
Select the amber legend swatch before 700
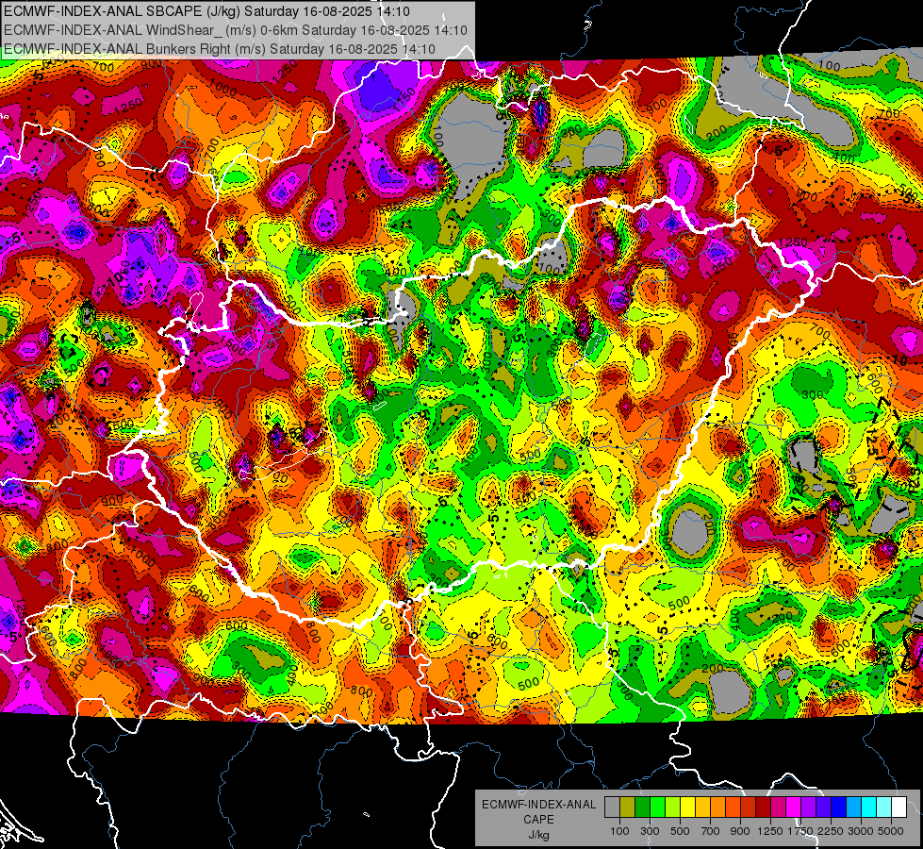pos(702,807)
